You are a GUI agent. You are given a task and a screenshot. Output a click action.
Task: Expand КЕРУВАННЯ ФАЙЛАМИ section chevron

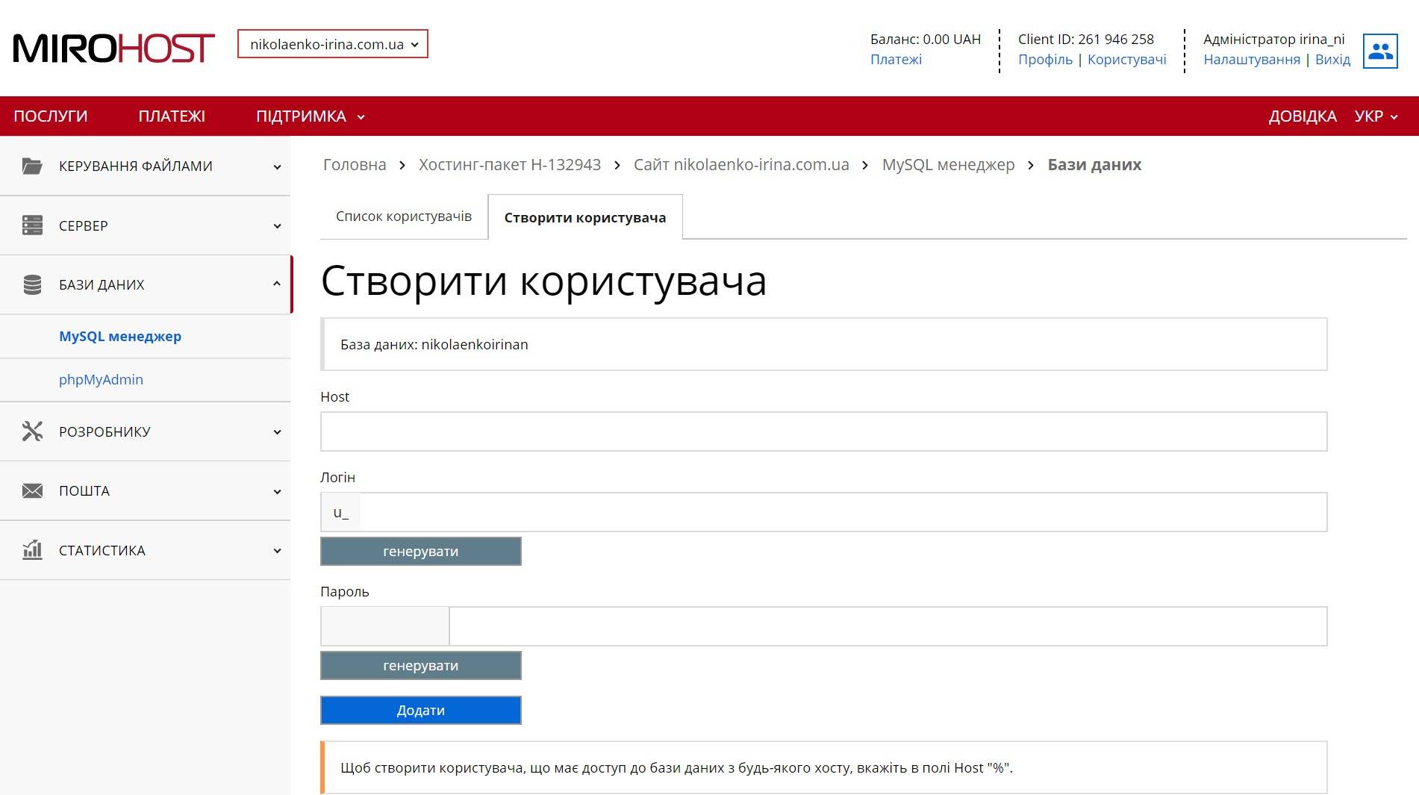(x=277, y=166)
